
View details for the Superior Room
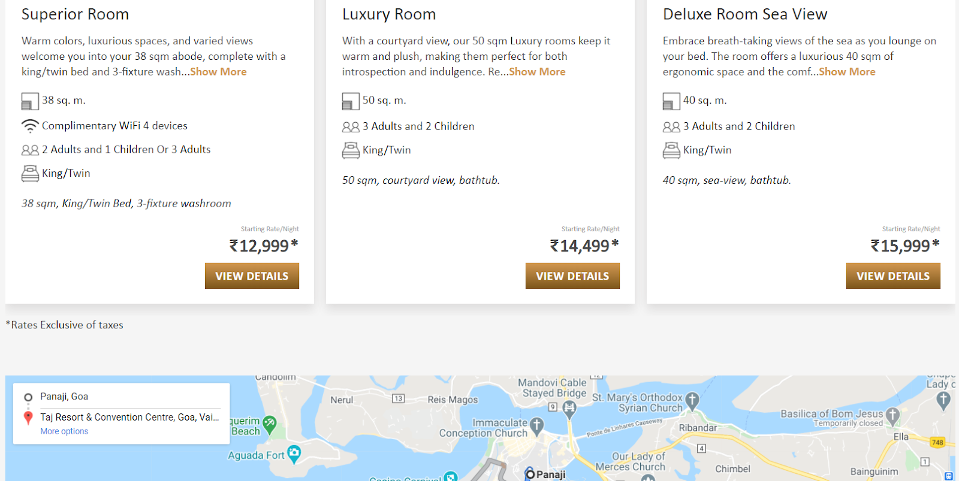(x=252, y=276)
